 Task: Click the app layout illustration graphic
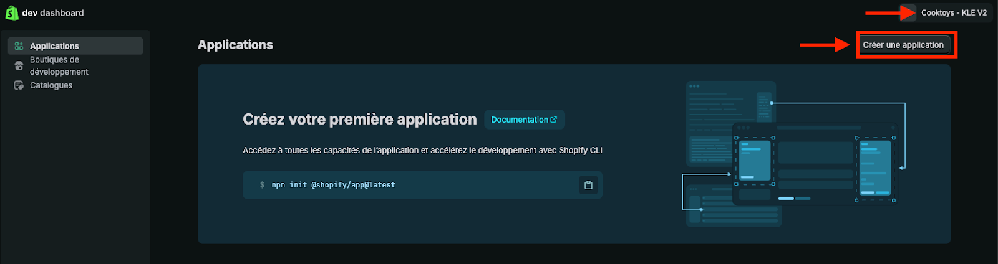pyautogui.click(x=793, y=153)
